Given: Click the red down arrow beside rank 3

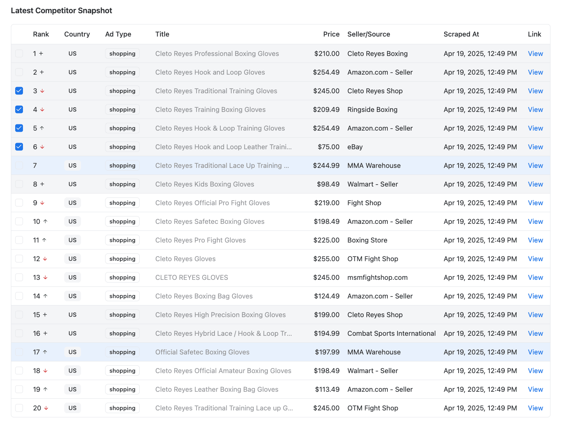Looking at the screenshot, I should (42, 91).
